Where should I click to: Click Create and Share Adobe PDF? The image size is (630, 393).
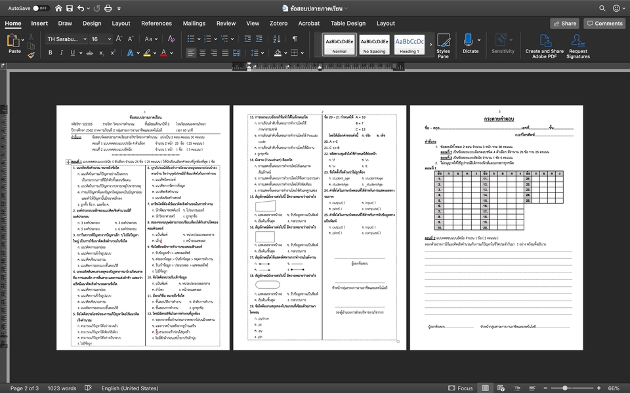545,46
